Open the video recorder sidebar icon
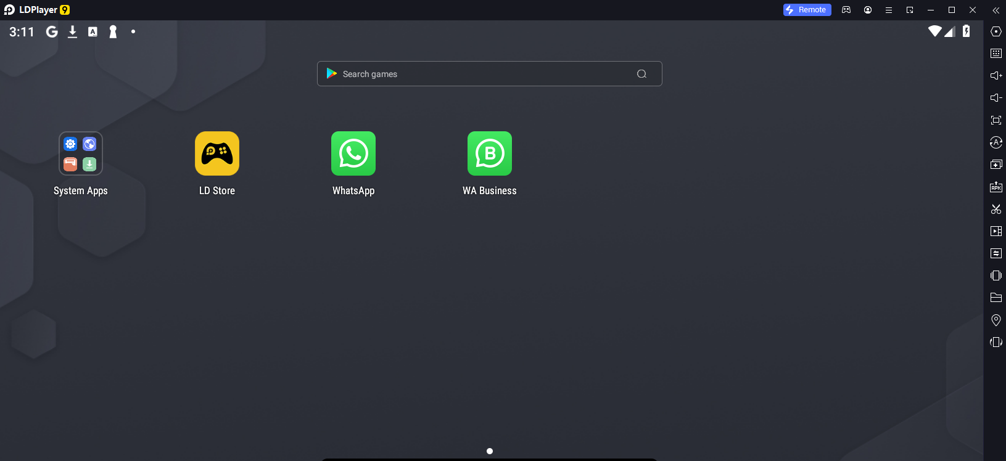1006x461 pixels. (996, 231)
